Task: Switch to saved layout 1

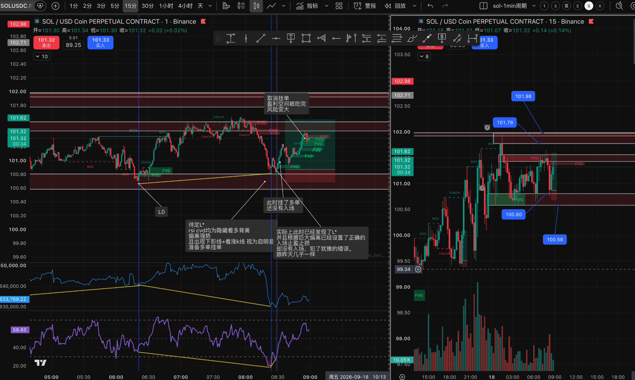Action: [x=544, y=6]
